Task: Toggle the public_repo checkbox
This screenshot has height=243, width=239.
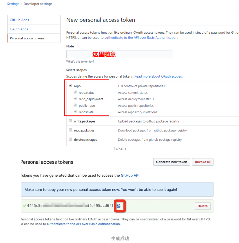Action: (x=75, y=105)
